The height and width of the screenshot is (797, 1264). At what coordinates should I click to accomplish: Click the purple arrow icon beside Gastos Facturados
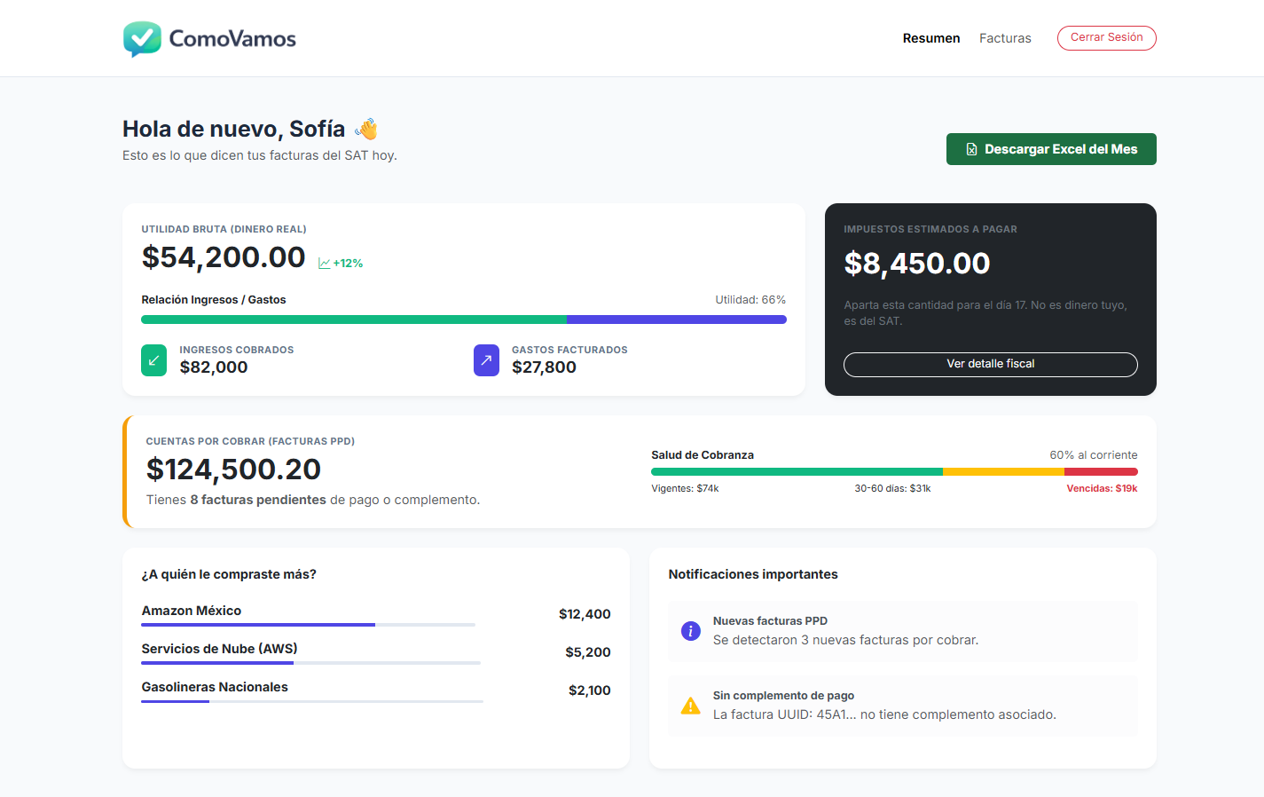[486, 360]
